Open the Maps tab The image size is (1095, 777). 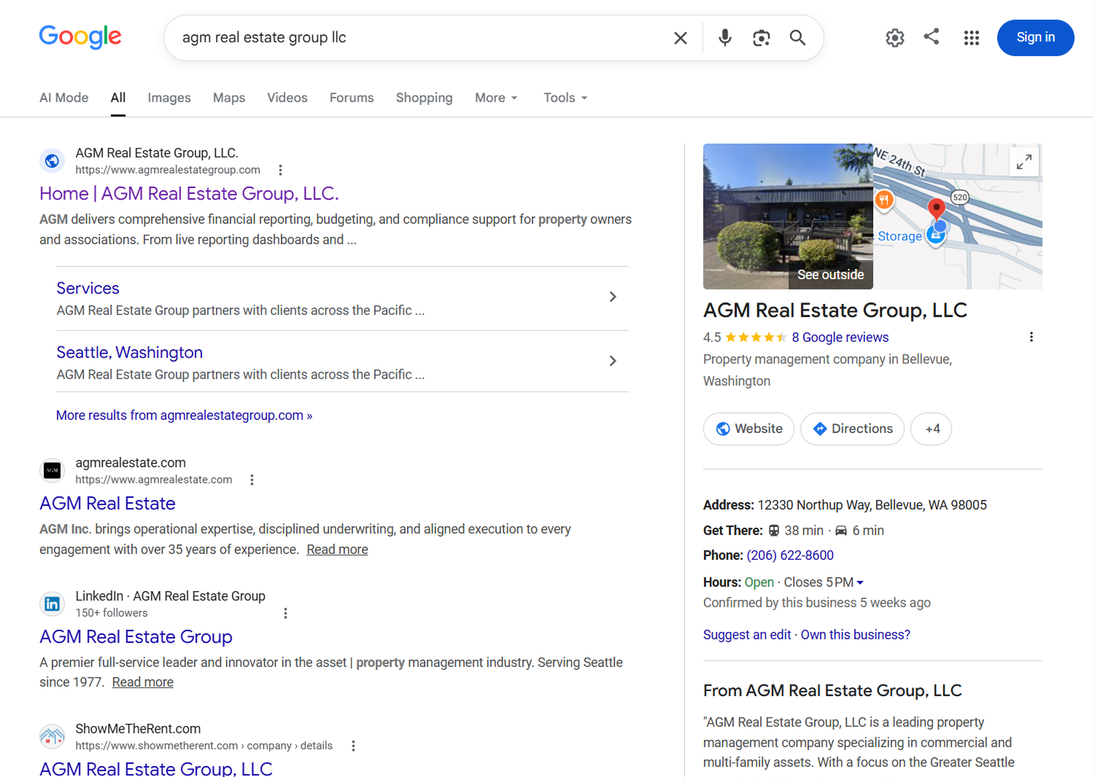(x=229, y=98)
